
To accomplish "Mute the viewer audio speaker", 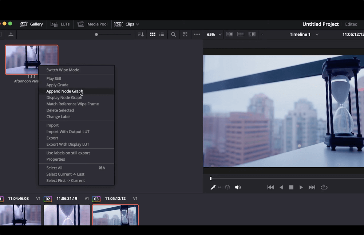I will click(238, 187).
